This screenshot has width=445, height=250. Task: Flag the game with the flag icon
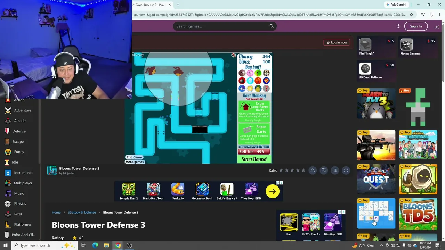324,170
